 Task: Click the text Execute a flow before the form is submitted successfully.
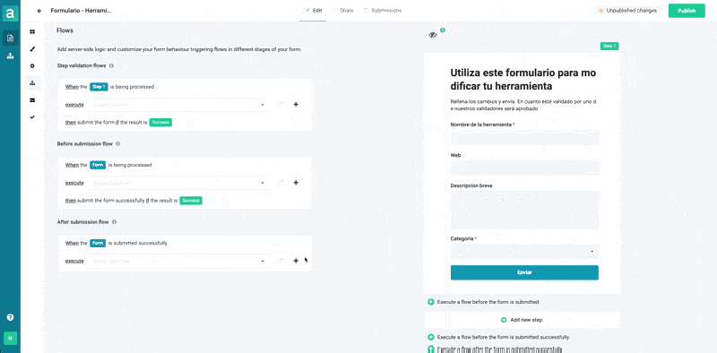tap(504, 338)
